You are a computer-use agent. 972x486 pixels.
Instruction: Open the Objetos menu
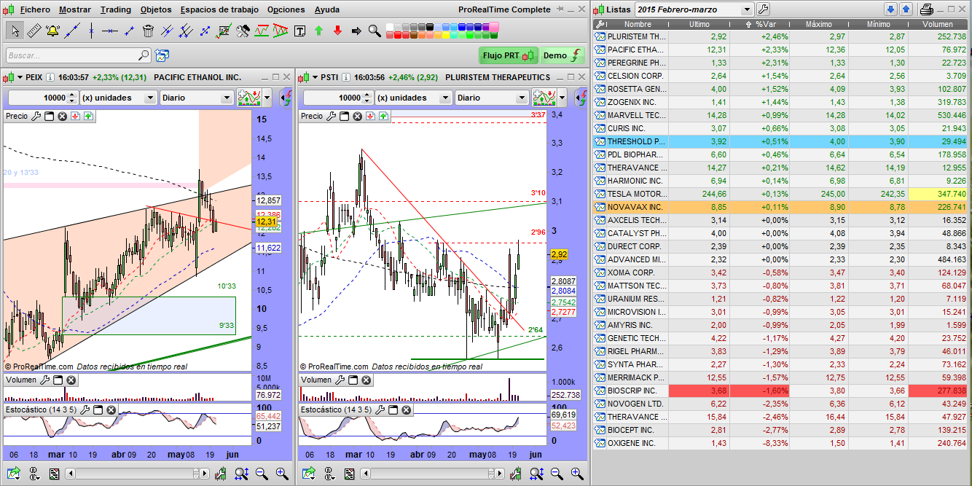(x=156, y=9)
